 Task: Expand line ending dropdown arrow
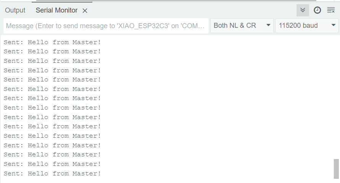268,25
